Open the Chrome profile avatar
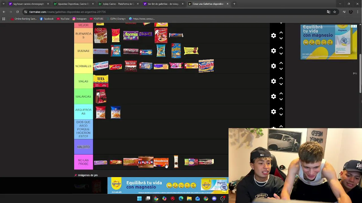The image size is (362, 203). (x=351, y=12)
